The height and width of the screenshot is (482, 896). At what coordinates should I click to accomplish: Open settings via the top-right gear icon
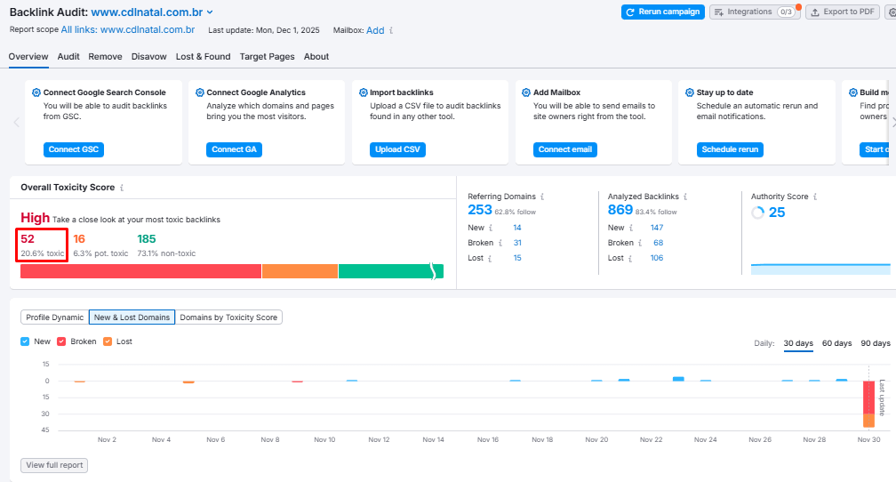(891, 12)
